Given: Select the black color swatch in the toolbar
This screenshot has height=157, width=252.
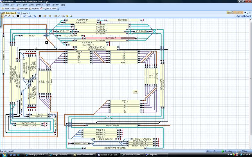Looking at the screenshot, I should point(18,16).
